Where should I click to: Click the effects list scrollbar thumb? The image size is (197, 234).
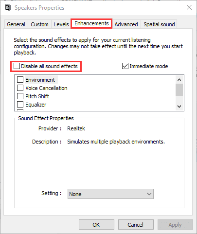(179, 90)
